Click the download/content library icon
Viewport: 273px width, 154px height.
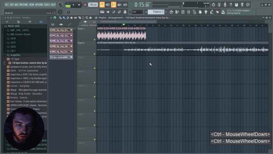tap(223, 12)
